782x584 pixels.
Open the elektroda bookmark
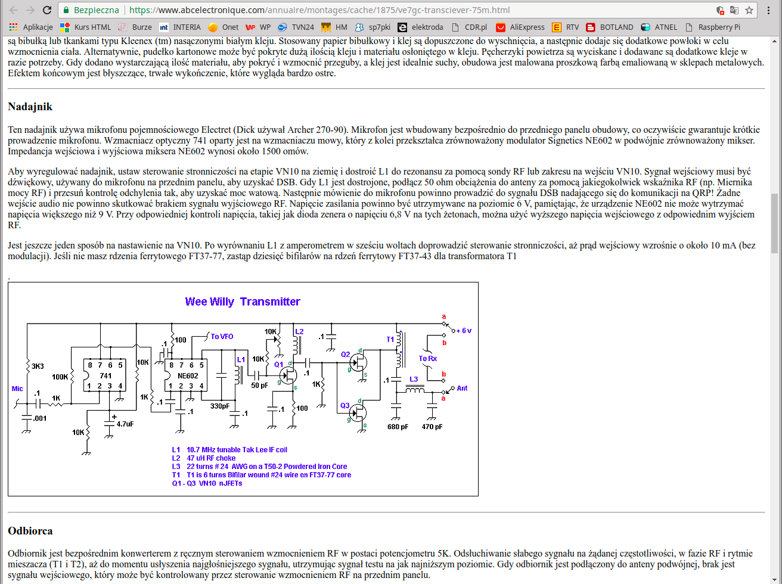click(420, 27)
